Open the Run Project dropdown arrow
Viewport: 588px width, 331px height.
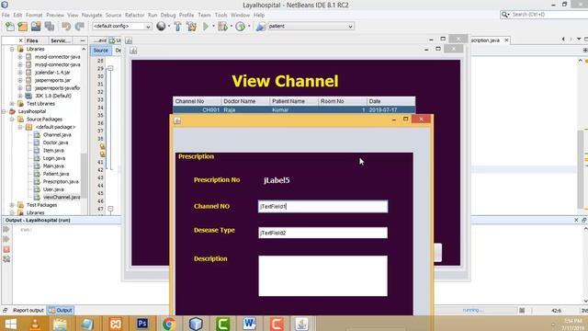(x=213, y=27)
